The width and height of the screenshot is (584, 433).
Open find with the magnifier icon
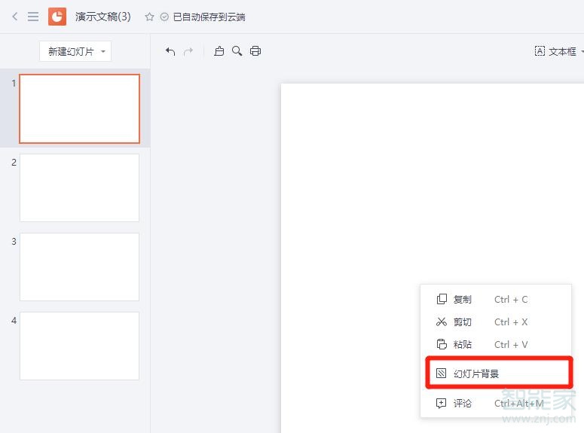pos(237,51)
